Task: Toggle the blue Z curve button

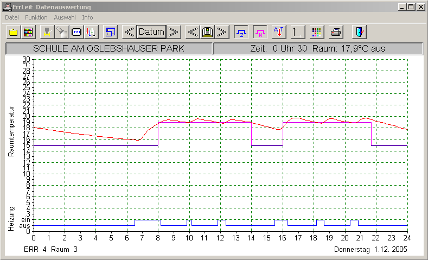Action: [x=241, y=31]
